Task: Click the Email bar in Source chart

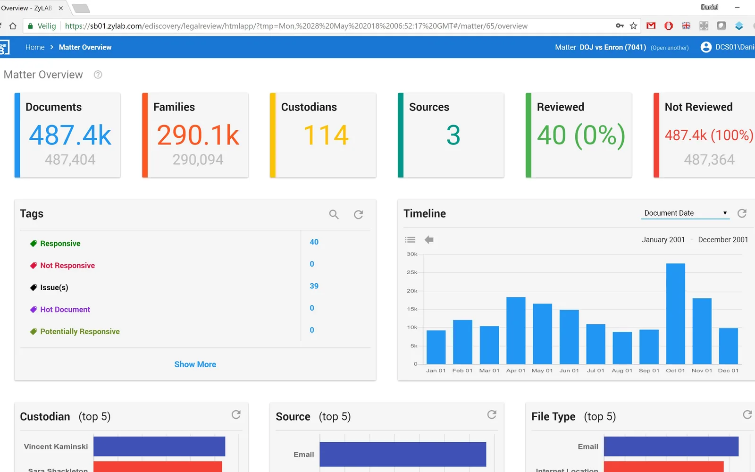Action: point(403,454)
